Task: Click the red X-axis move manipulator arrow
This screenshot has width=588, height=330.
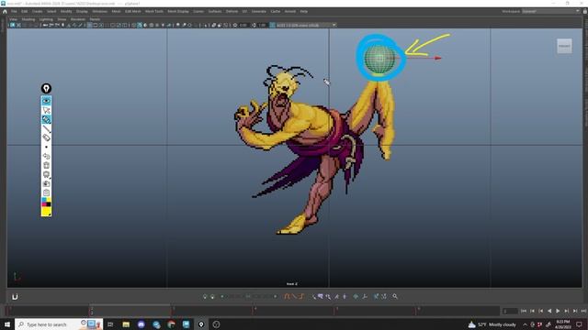Action: click(437, 58)
